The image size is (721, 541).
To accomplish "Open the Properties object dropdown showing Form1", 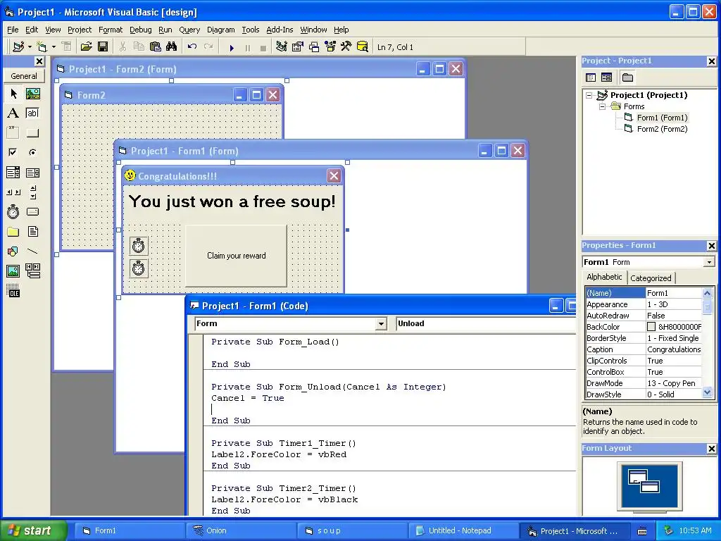I will coord(709,262).
